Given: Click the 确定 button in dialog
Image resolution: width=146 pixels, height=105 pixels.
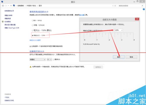Looking at the screenshot, I should pyautogui.click(x=119, y=57).
